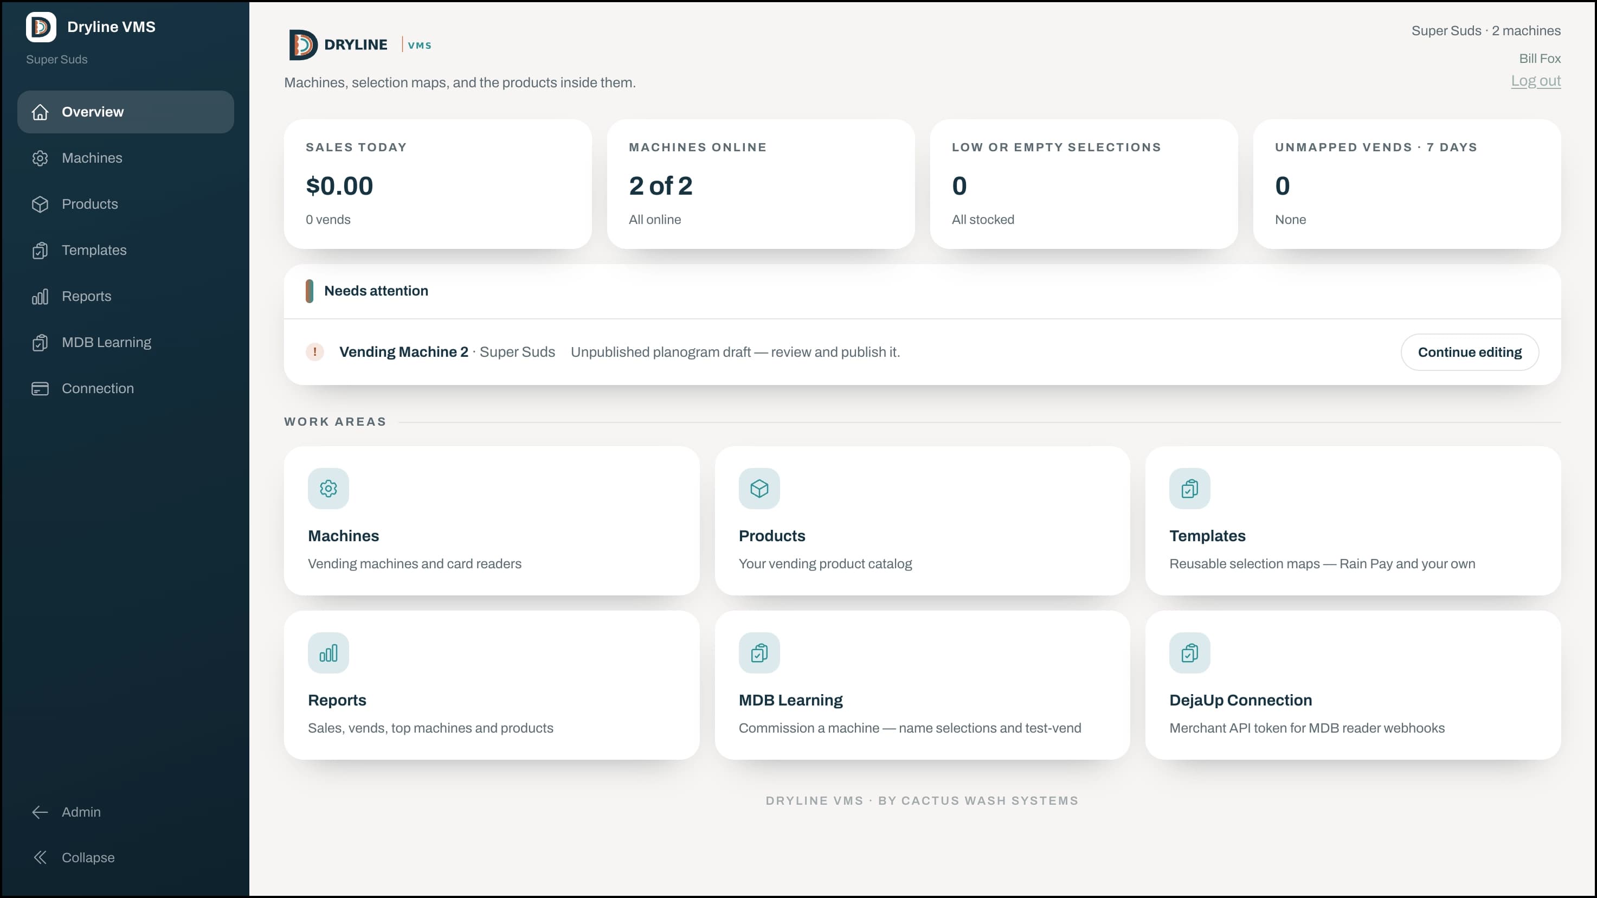Viewport: 1597px width, 898px height.
Task: Open the Products work area card title
Action: click(x=772, y=536)
